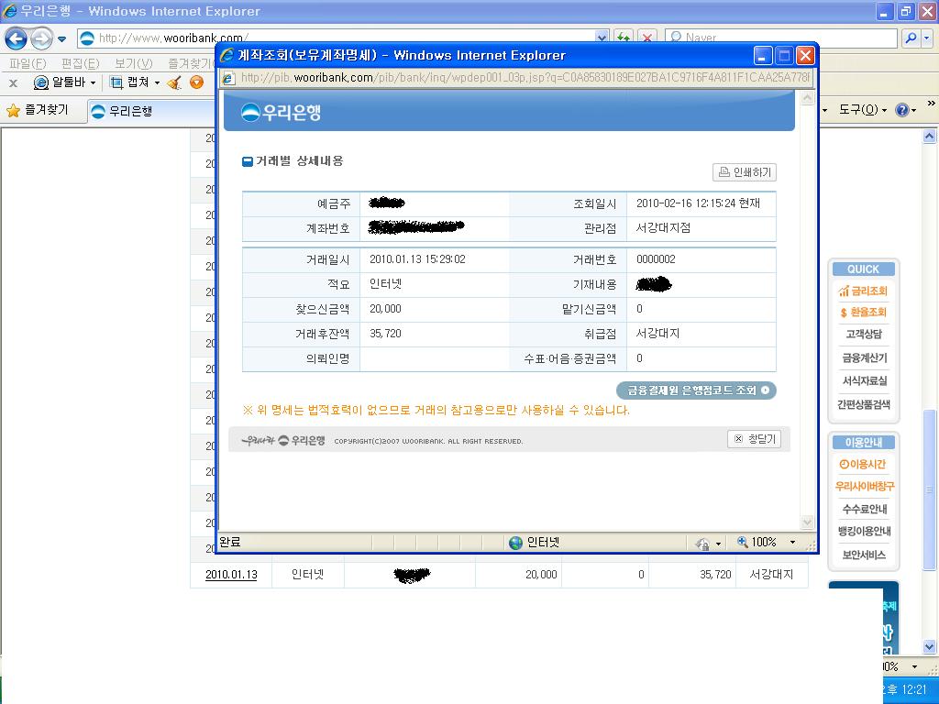
Task: Open the dropdown beside the Naver search button
Action: [x=927, y=38]
